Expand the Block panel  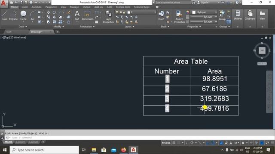point(165,27)
